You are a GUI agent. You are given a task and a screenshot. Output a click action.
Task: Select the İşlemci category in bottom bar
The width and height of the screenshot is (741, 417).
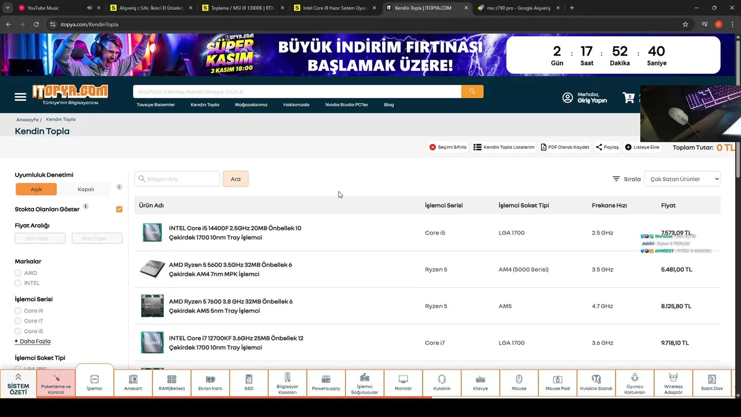click(x=94, y=382)
